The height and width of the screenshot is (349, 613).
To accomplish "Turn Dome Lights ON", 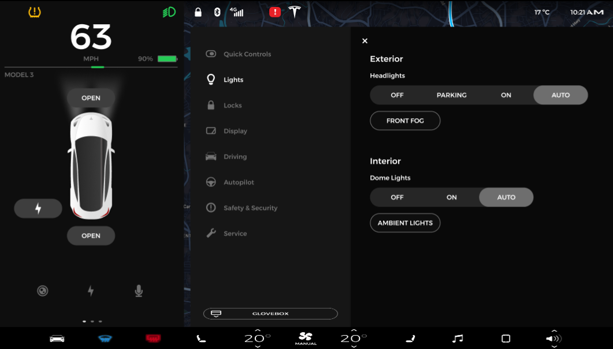I will (x=451, y=197).
